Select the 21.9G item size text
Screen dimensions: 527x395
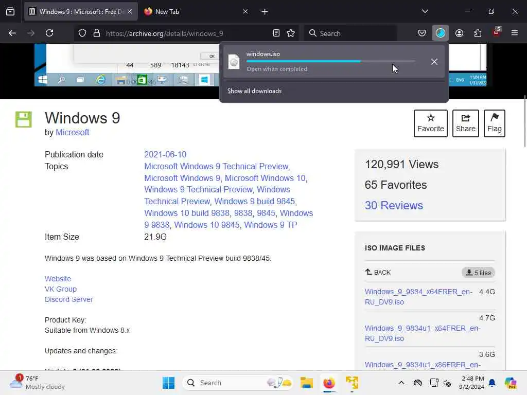click(155, 237)
